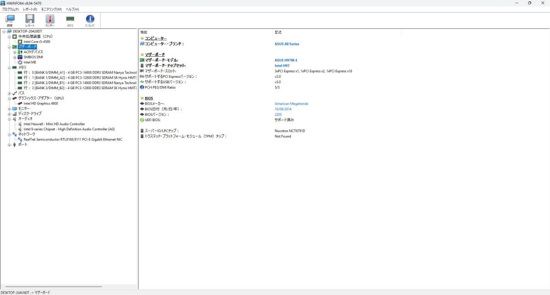Viewport: 550px width, 295px height.
Task: Click the network icon beside ネットワーク
Action: 15,134
